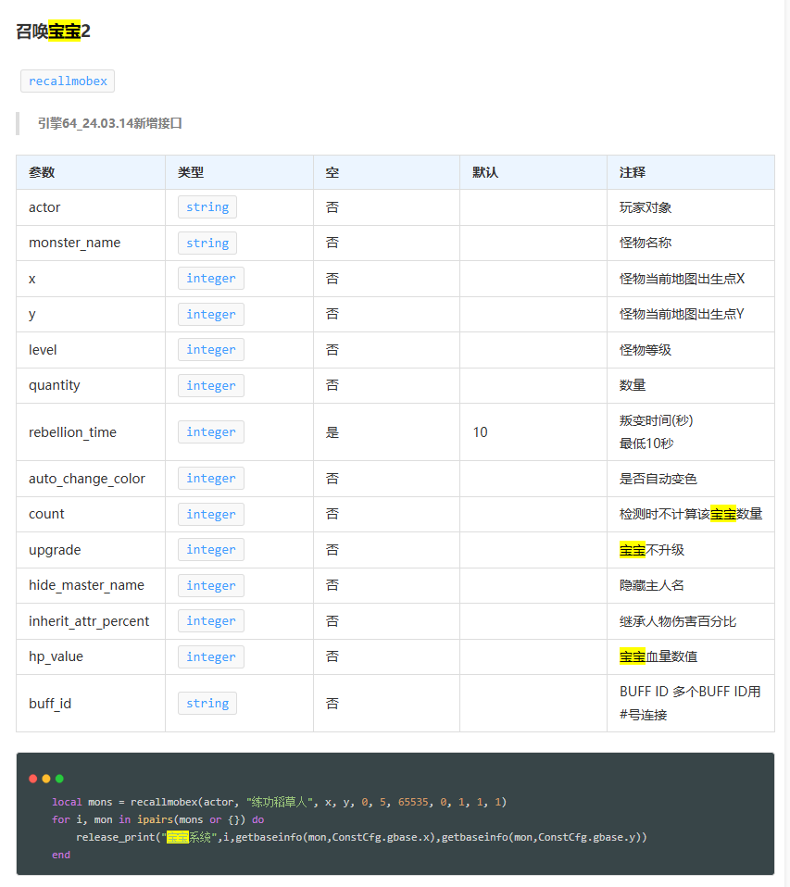Screen dimensions: 790x887
Task: Click the recallmobex tag below the heading
Action: pos(68,81)
